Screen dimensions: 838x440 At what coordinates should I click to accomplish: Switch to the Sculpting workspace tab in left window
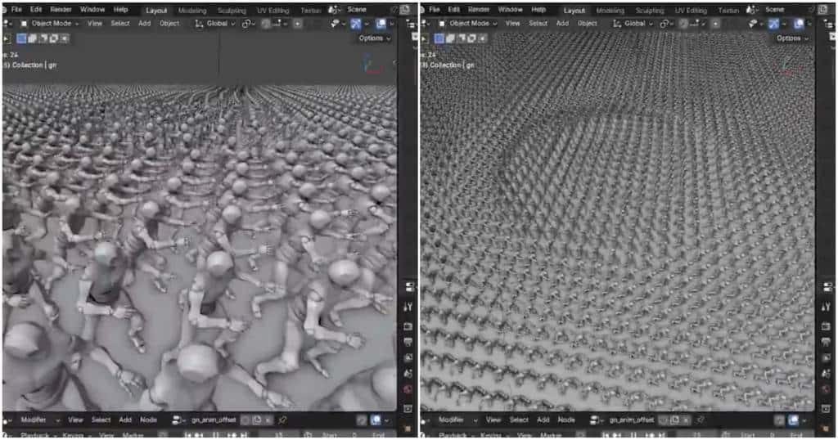(232, 11)
